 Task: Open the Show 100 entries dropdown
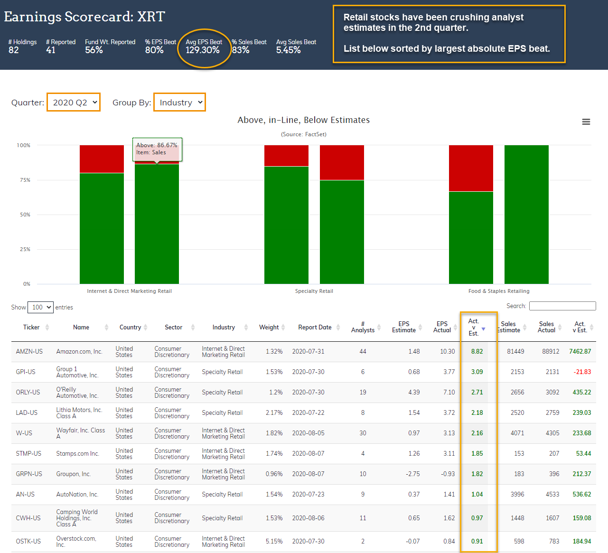(40, 307)
